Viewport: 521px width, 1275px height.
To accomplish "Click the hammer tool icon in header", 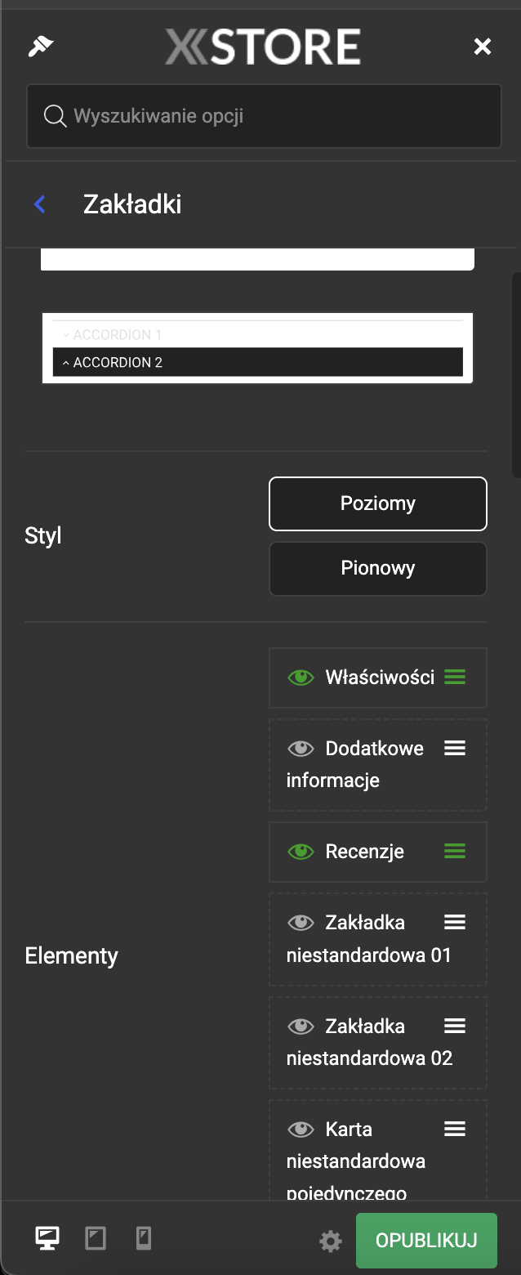I will tap(40, 47).
